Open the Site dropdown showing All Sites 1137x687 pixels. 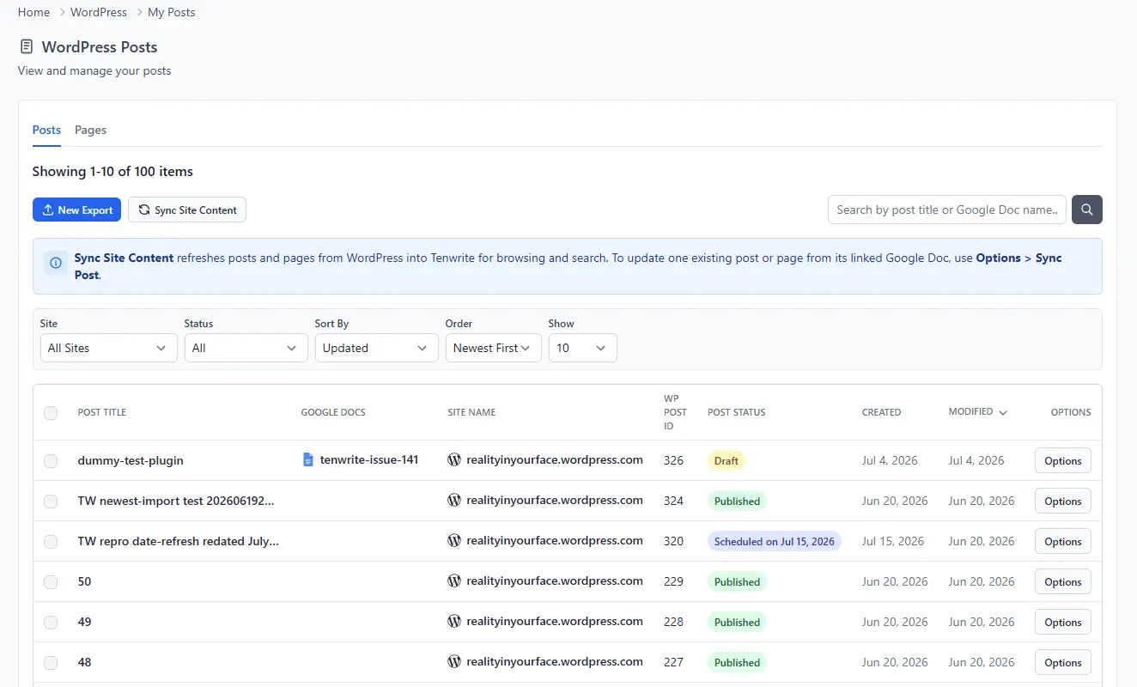[109, 348]
